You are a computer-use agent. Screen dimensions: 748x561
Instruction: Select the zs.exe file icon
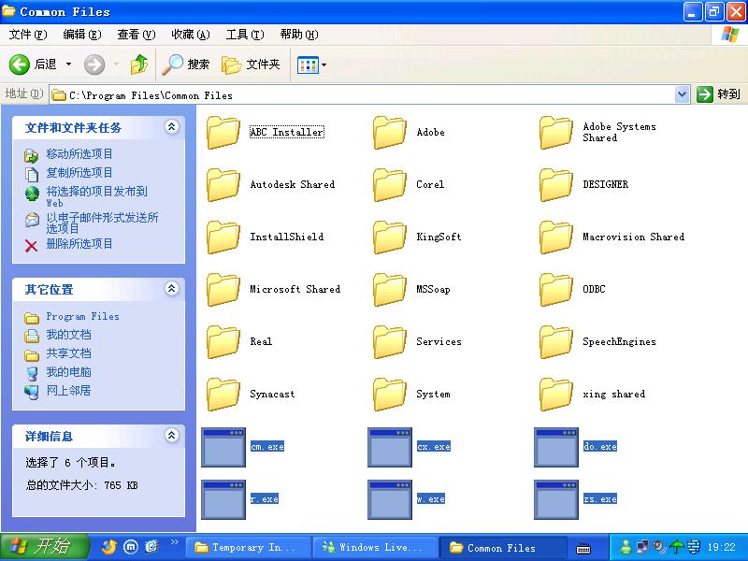[556, 499]
